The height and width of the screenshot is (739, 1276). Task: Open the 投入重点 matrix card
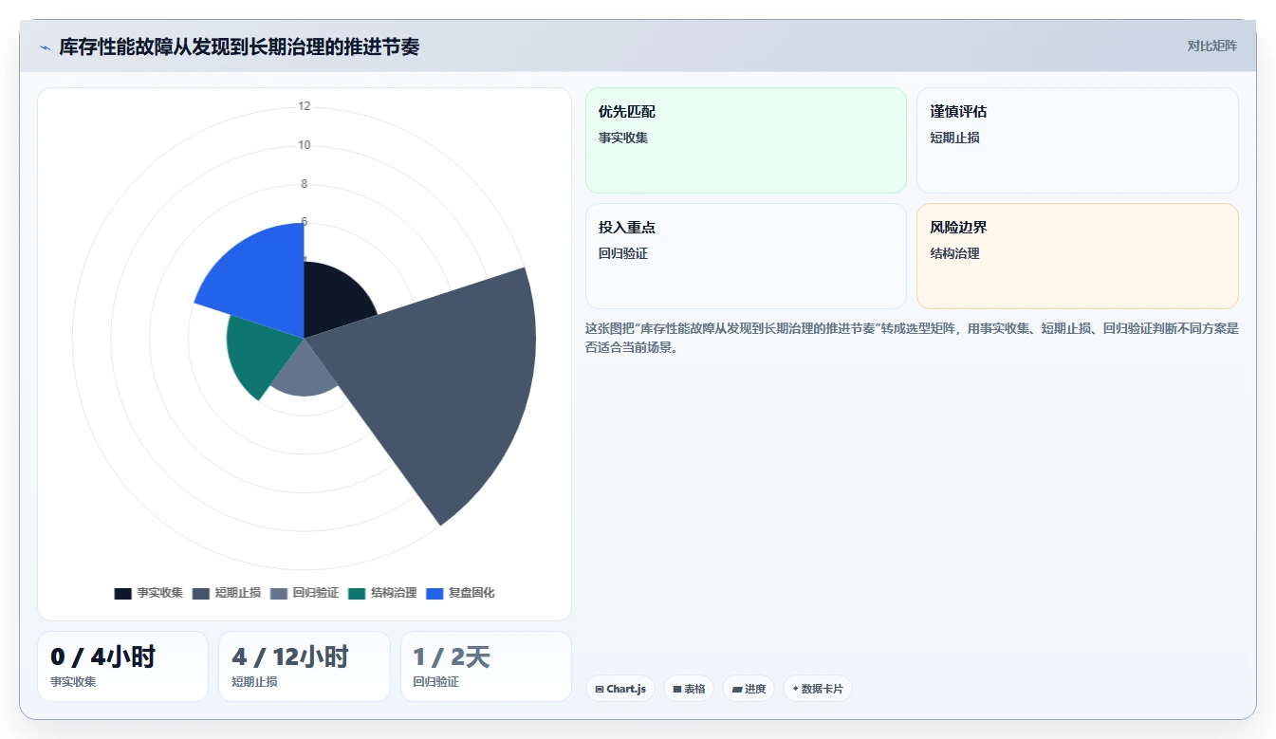pos(746,256)
